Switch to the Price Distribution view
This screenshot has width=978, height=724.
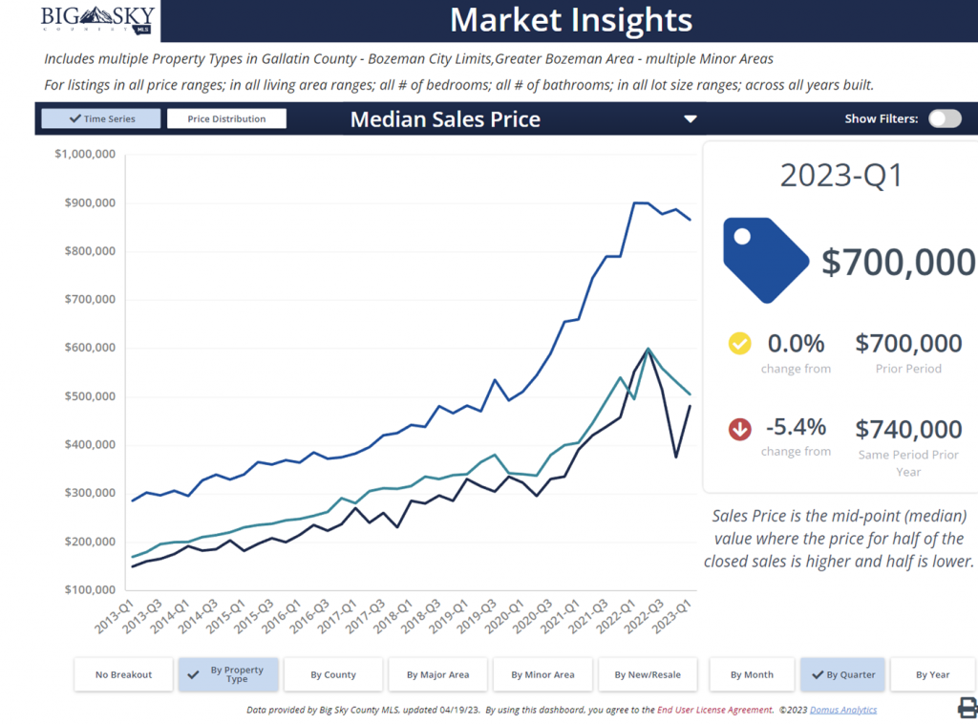(x=226, y=119)
